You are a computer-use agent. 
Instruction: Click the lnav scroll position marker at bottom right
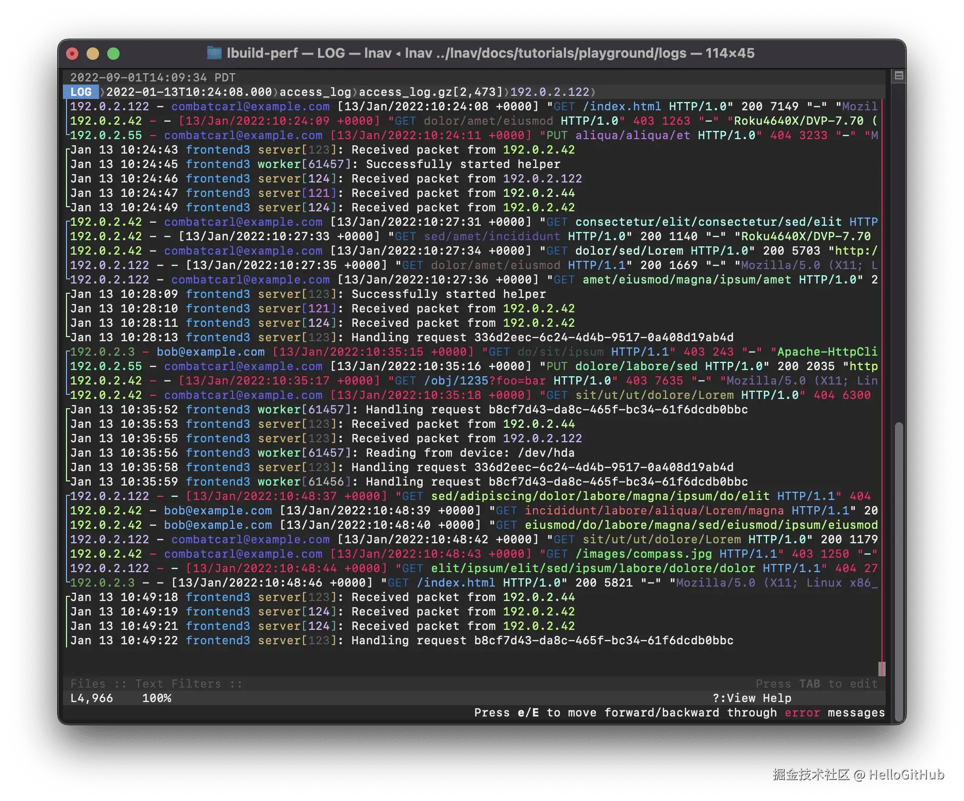[x=882, y=669]
